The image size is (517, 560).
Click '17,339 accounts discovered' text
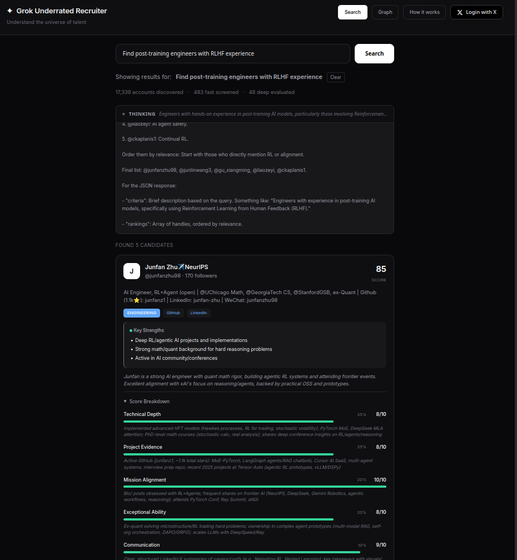tap(149, 92)
